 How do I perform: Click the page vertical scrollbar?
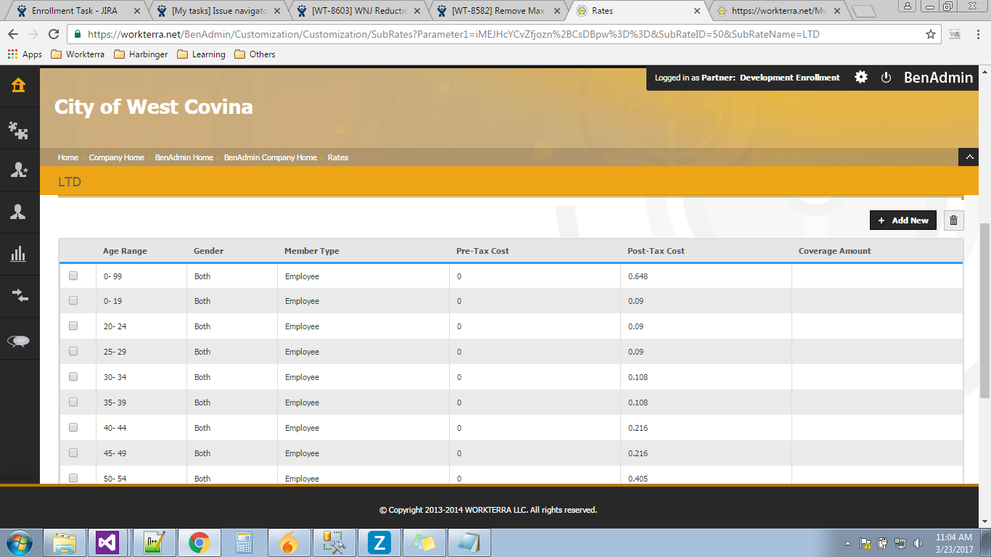(x=984, y=310)
